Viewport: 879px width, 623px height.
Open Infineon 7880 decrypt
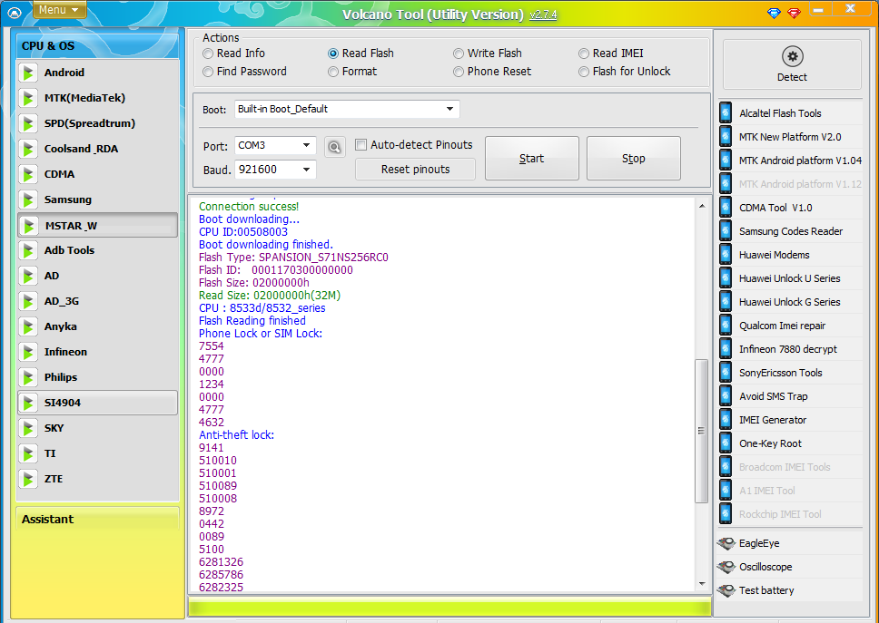(790, 349)
